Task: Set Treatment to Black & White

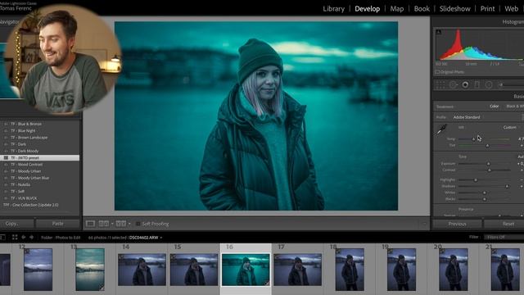Action: [515, 107]
